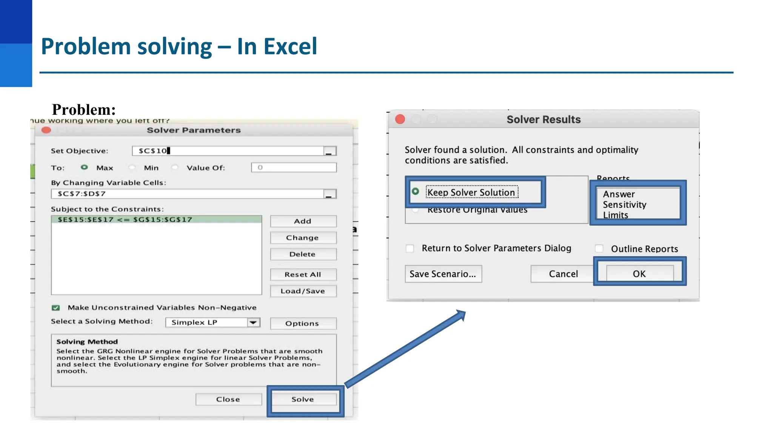This screenshot has width=773, height=435.
Task: Choose Restore Original Values radio option
Action: pos(416,210)
